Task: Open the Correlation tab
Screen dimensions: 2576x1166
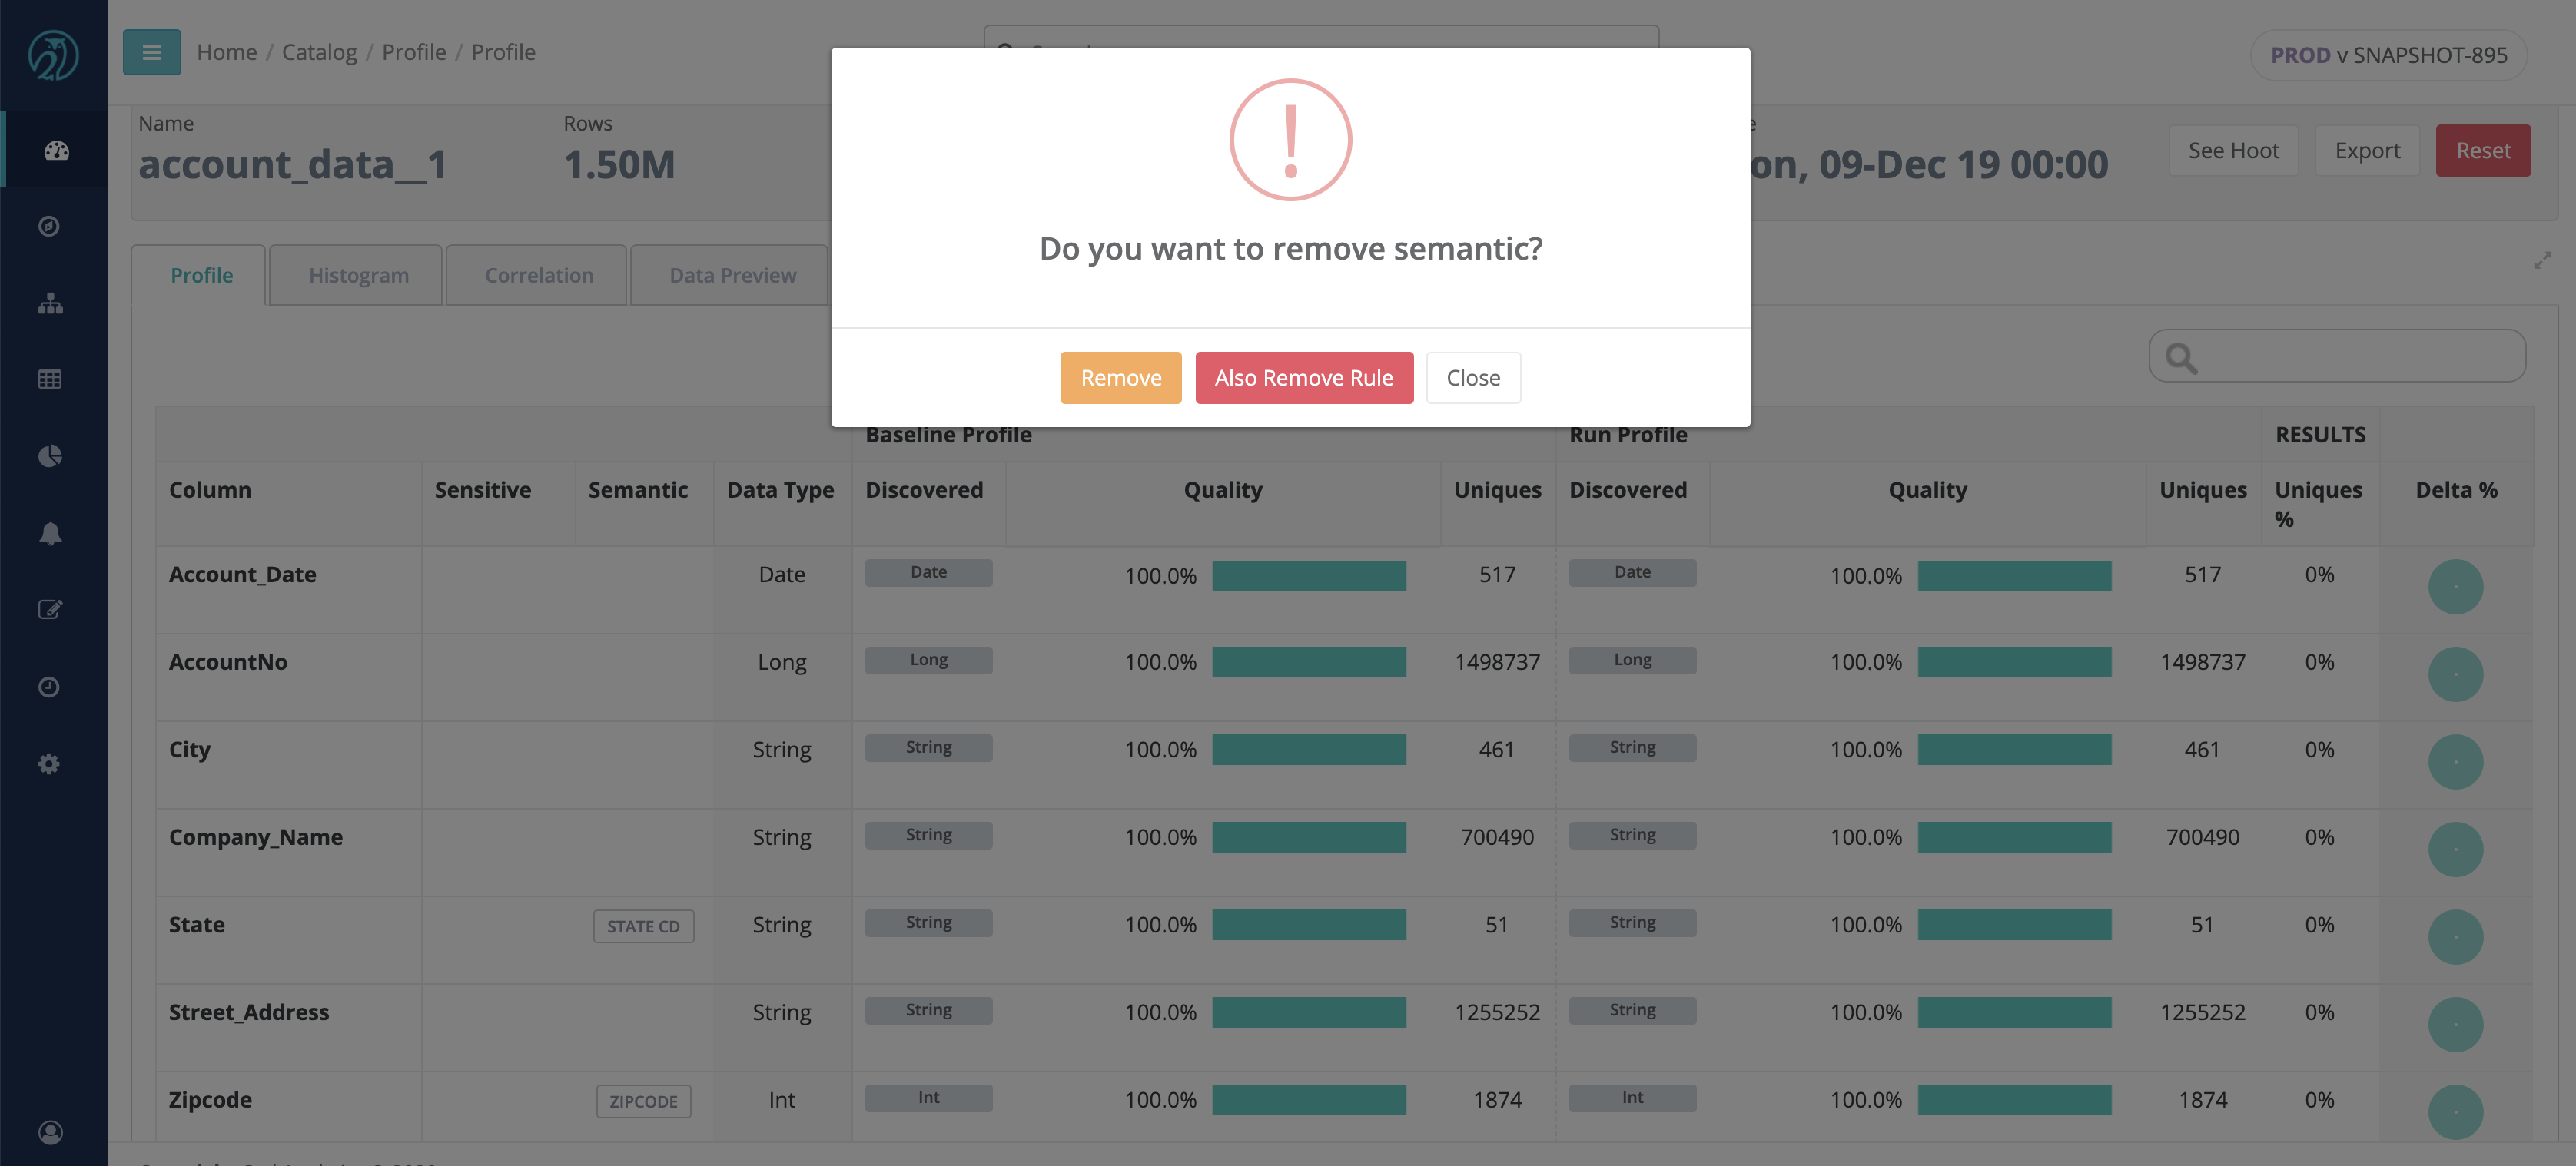Action: [x=539, y=276]
